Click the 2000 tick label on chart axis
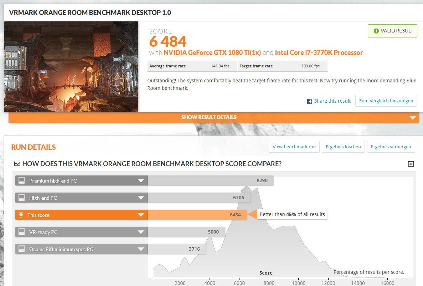The width and height of the screenshot is (423, 286). point(180,283)
